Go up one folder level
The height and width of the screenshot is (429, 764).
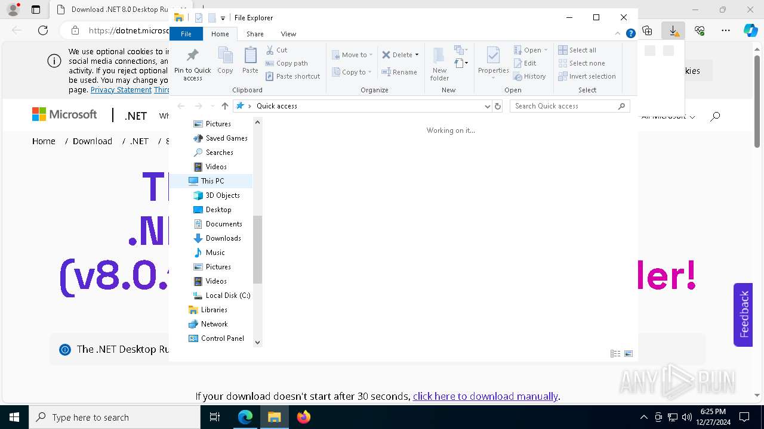click(x=224, y=106)
